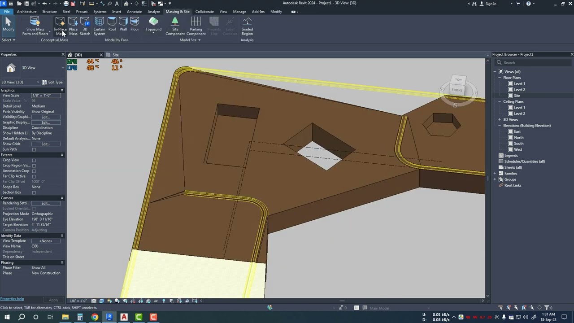Open the 3D Sketch tool

(x=85, y=26)
